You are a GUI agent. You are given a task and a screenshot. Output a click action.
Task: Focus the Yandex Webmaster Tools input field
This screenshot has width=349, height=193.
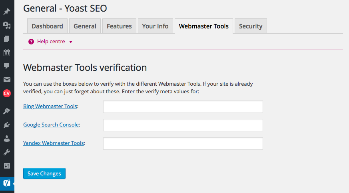(x=183, y=143)
